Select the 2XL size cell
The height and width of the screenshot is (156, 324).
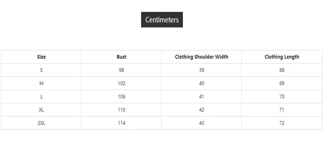(41, 123)
